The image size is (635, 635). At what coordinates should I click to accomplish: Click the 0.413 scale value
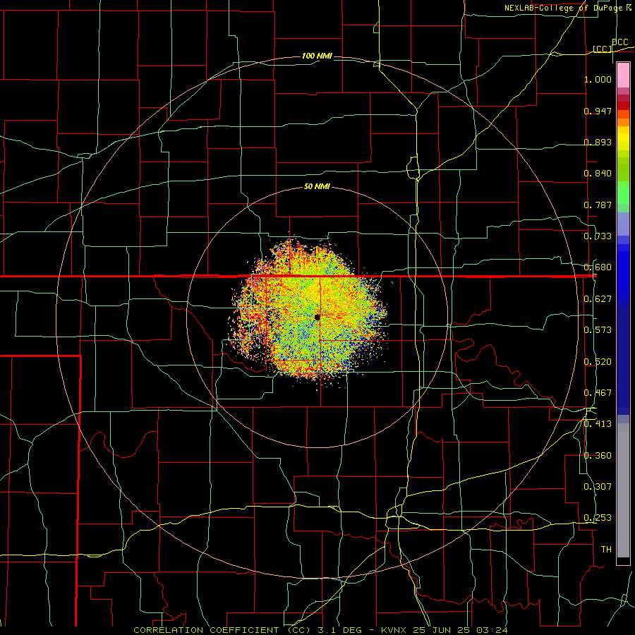point(598,424)
